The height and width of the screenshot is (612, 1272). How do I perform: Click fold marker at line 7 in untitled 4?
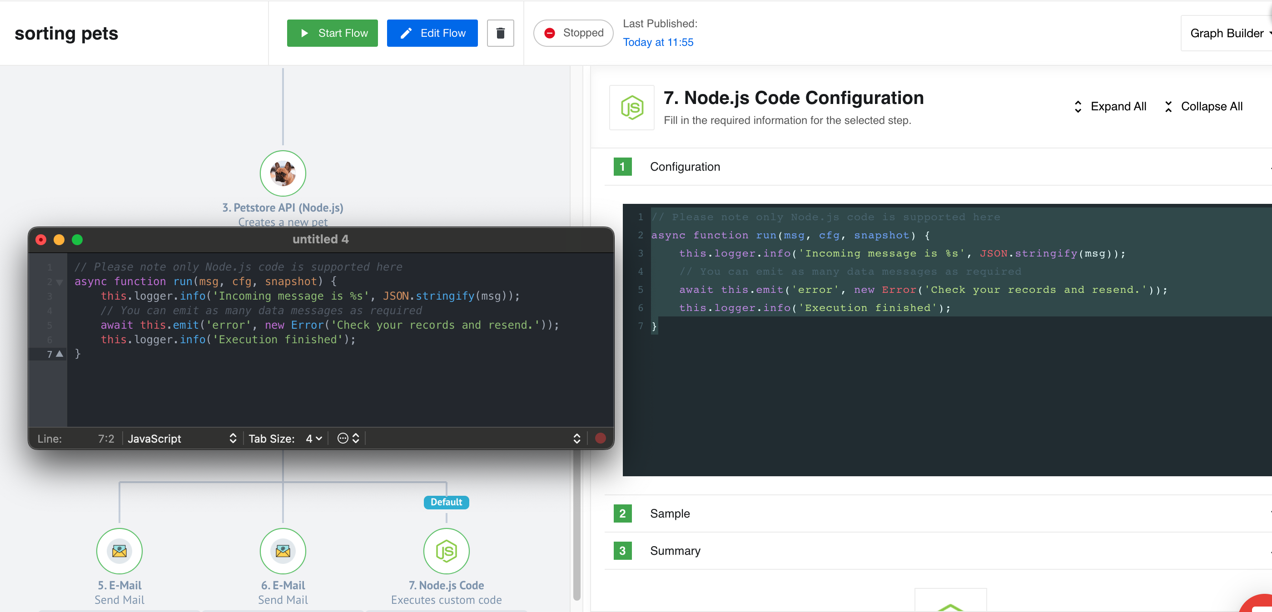click(x=60, y=354)
